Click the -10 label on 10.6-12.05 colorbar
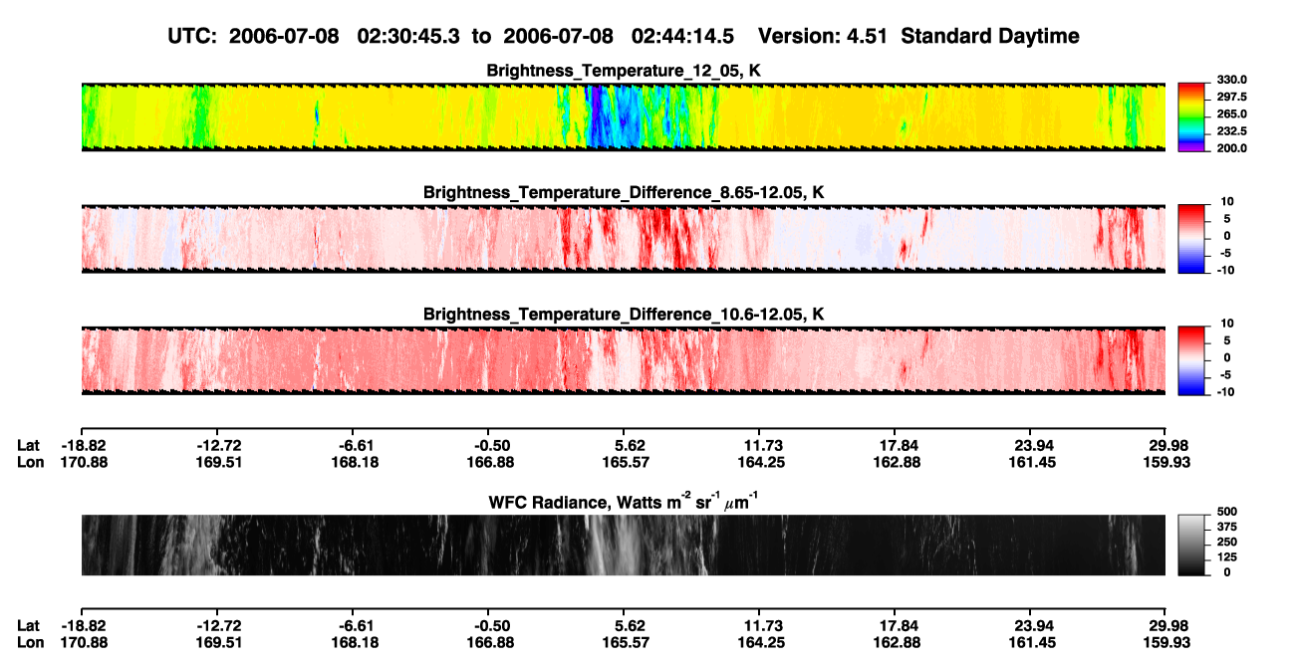1295x664 pixels. pos(1227,392)
